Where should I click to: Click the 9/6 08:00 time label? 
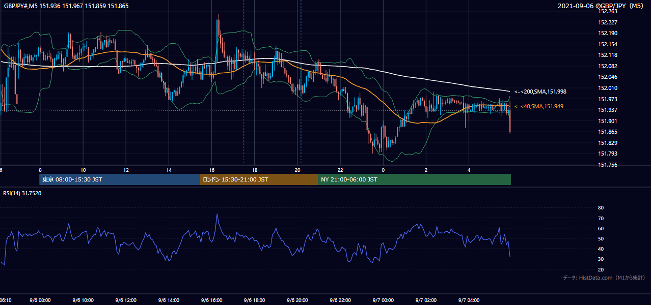tap(40, 300)
